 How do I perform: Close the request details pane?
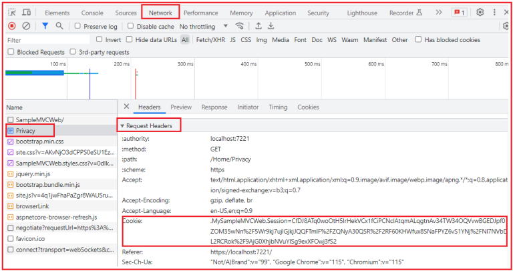tap(126, 107)
